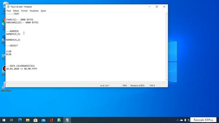Open the green-arrow app left of Notepad on the taskbar
Viewport: 219px width, 123px height.
59,120
